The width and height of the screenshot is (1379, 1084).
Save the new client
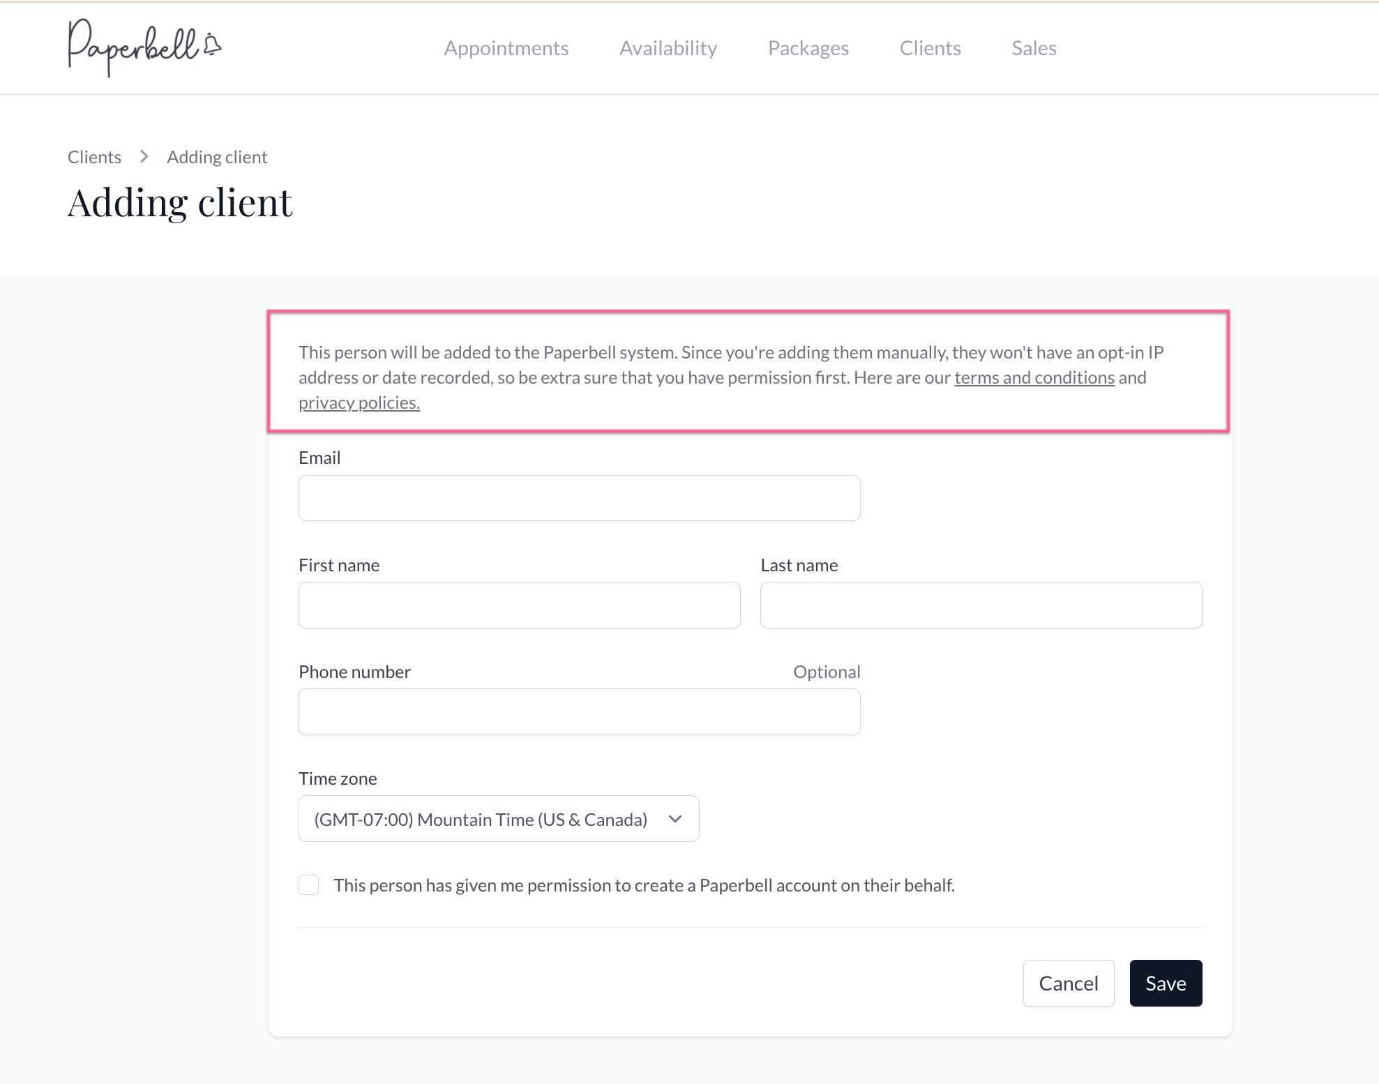point(1165,983)
